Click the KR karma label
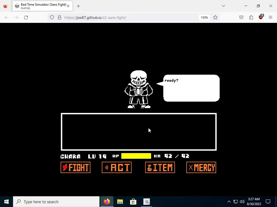The image size is (277, 207). click(x=157, y=156)
